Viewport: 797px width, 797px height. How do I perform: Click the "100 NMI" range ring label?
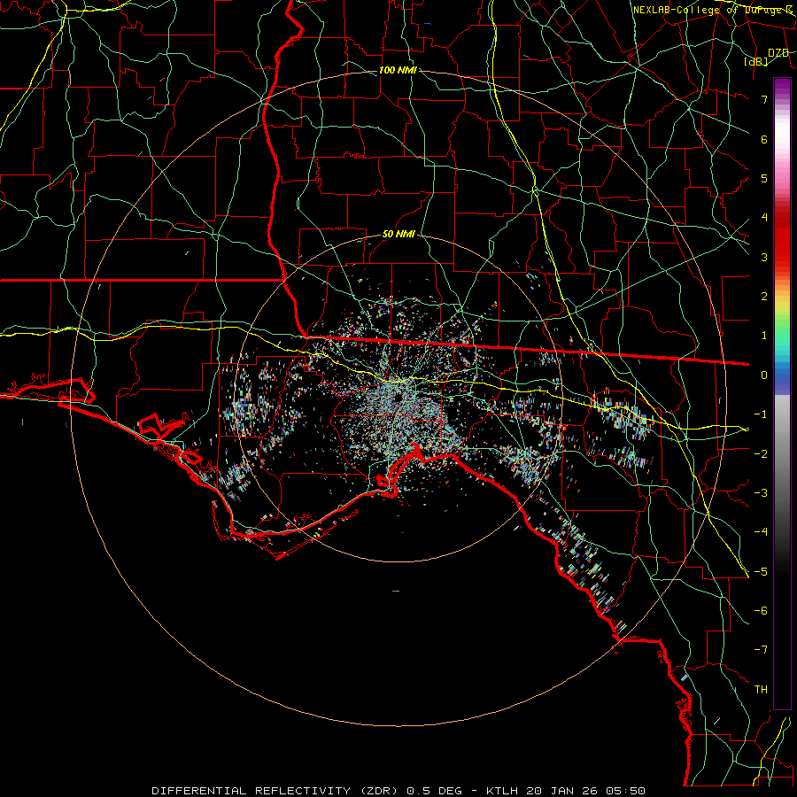(x=398, y=70)
